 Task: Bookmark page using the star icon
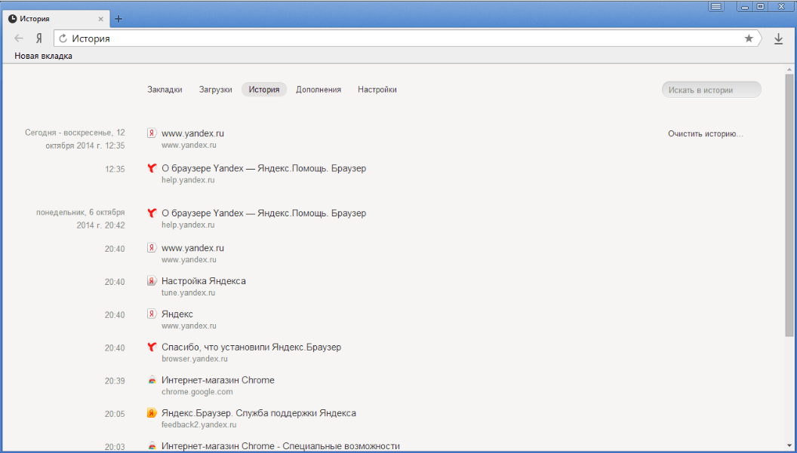[x=749, y=38]
